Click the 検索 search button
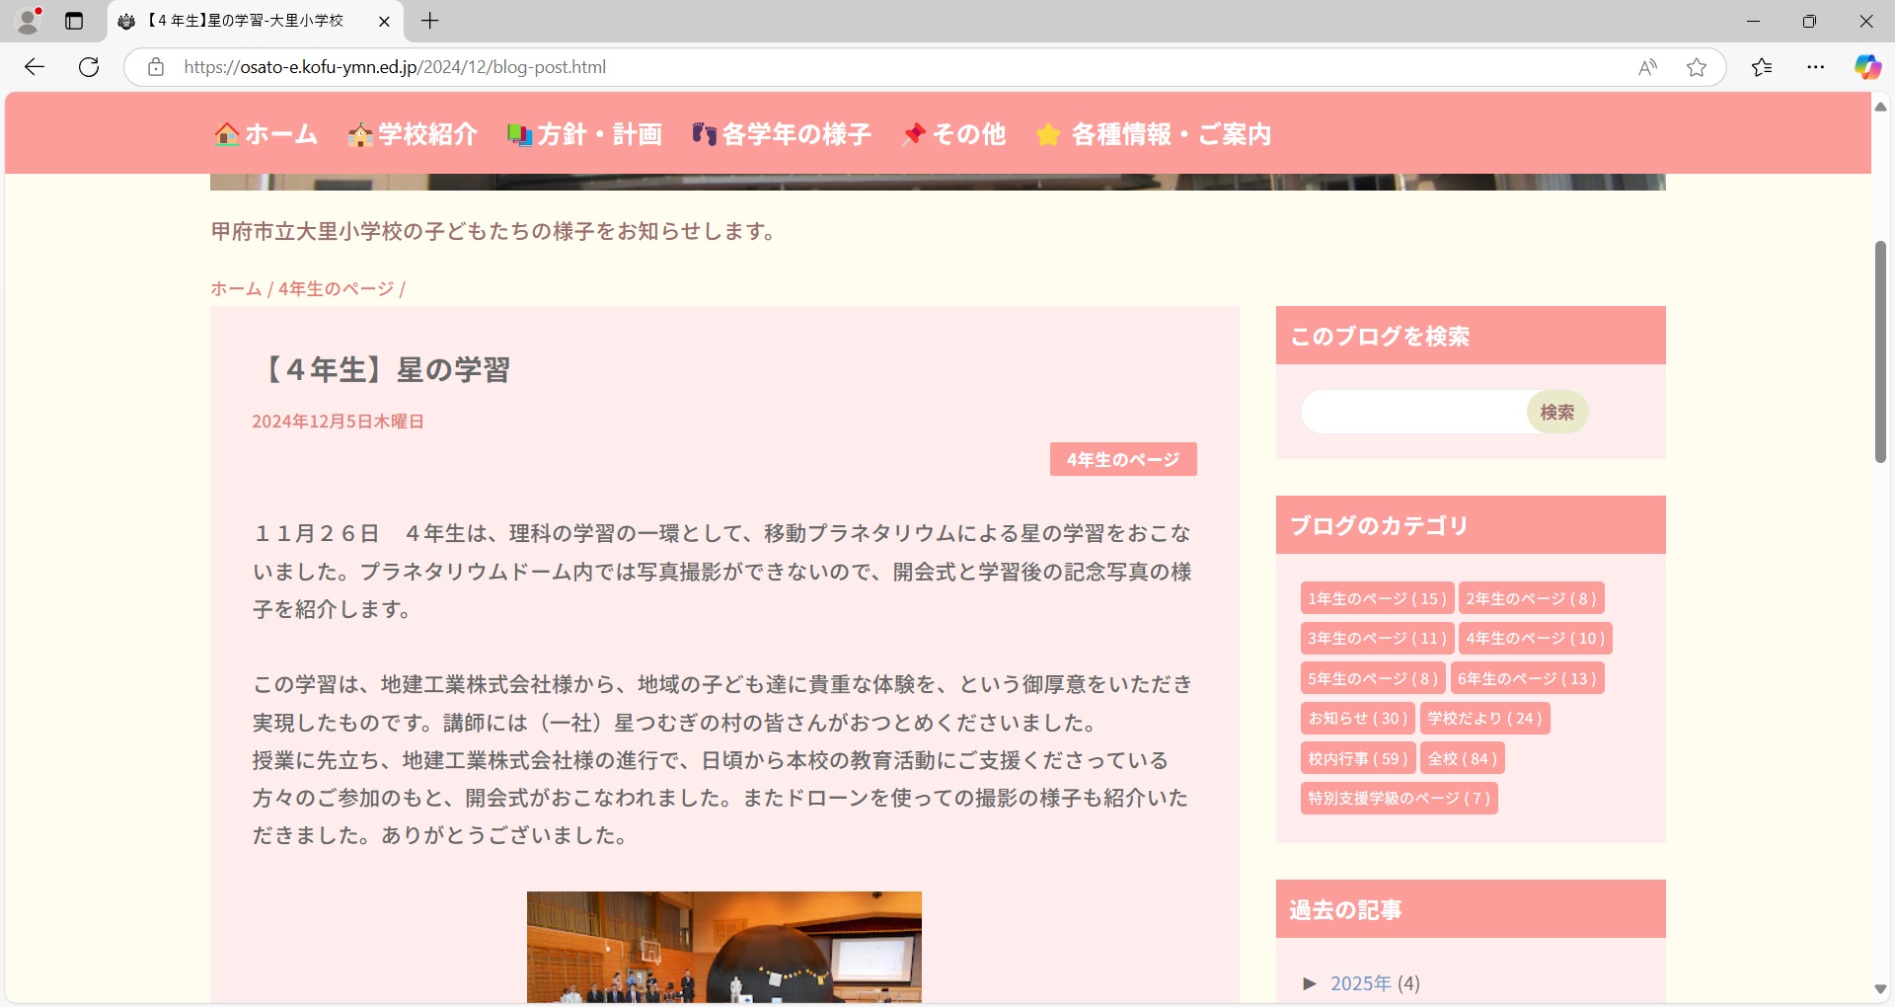The image size is (1895, 1007). point(1557,412)
